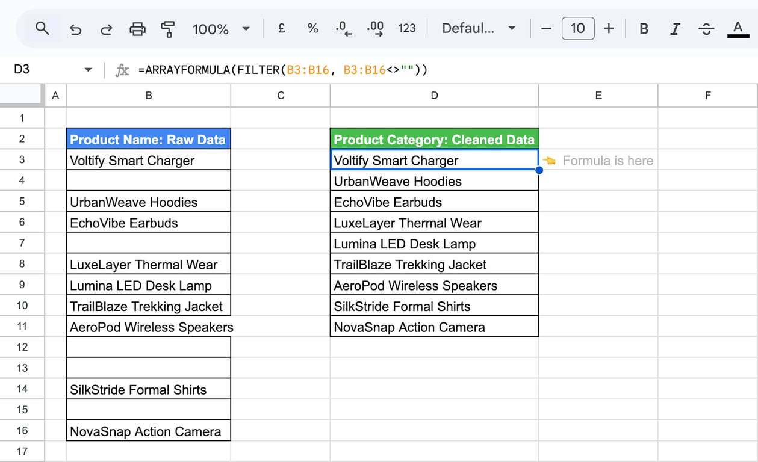Screen dimensions: 758x462
Task: Select 'EchoVibe Earbuds' in column B
Action: (x=148, y=223)
